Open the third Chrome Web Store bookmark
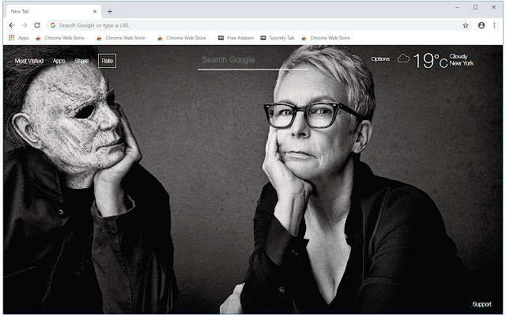Image resolution: width=506 pixels, height=316 pixels. point(183,38)
